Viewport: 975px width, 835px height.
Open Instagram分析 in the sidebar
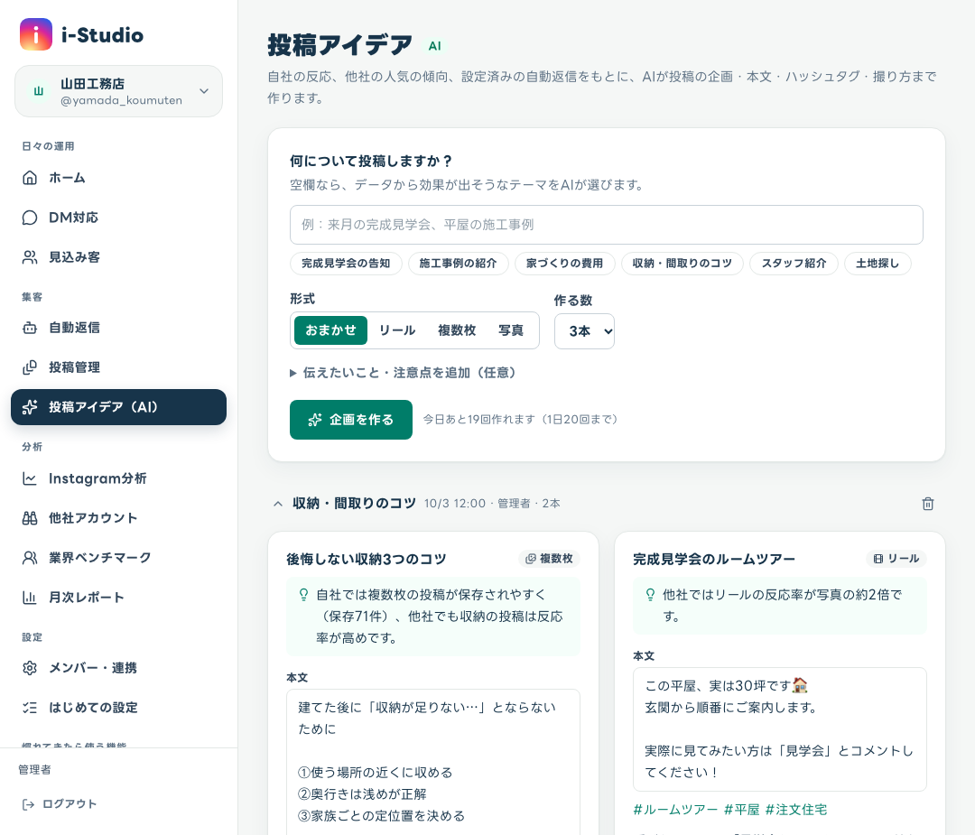tap(119, 478)
